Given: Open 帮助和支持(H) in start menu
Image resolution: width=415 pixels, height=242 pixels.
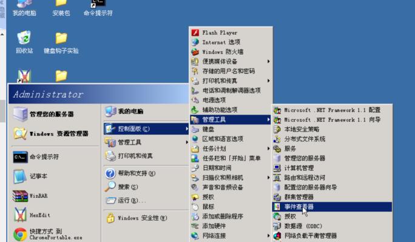Looking at the screenshot, I should pyautogui.click(x=146, y=174).
